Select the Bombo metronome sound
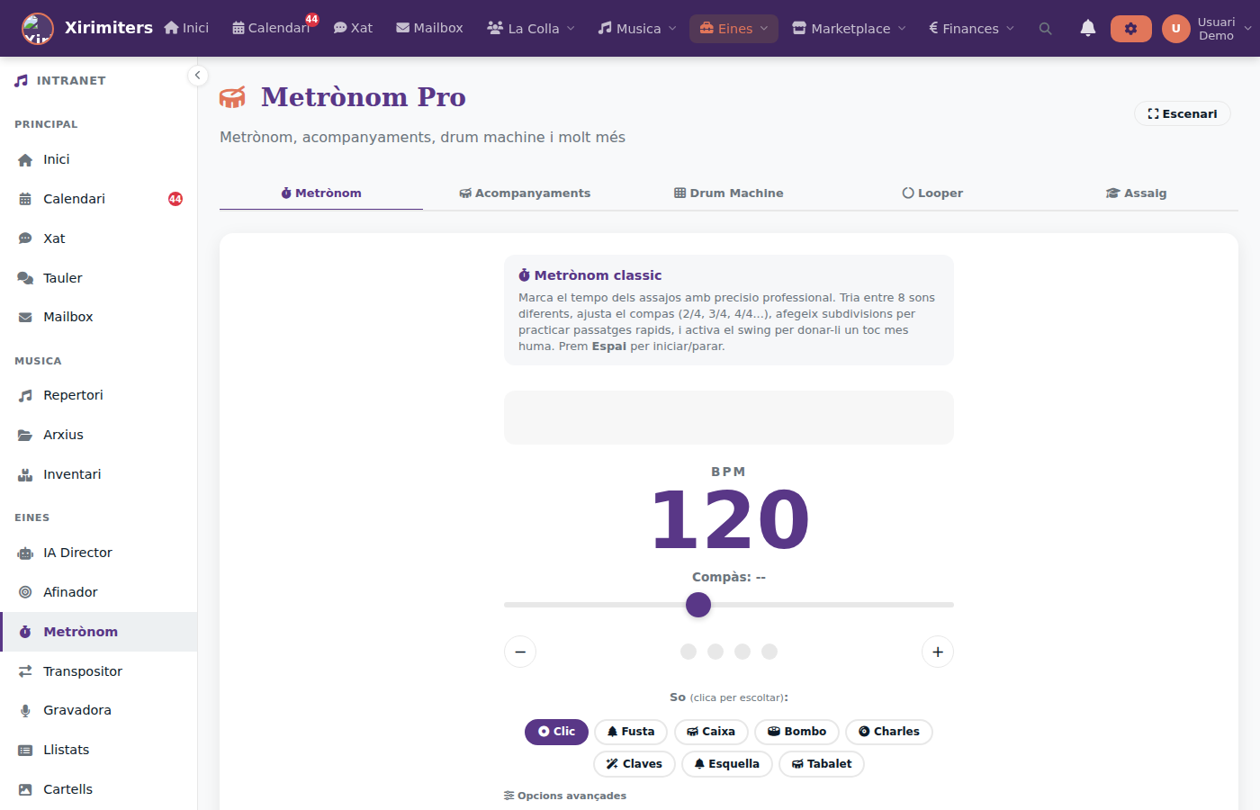Screen dimensions: 1260x810 click(796, 732)
